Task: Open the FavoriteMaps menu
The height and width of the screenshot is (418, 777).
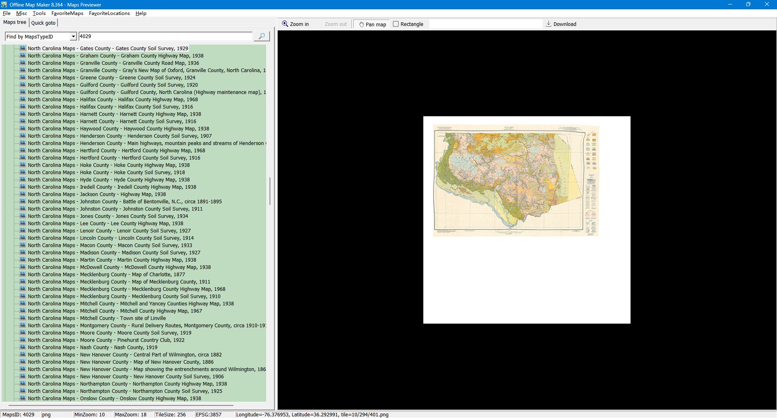Action: 67,13
